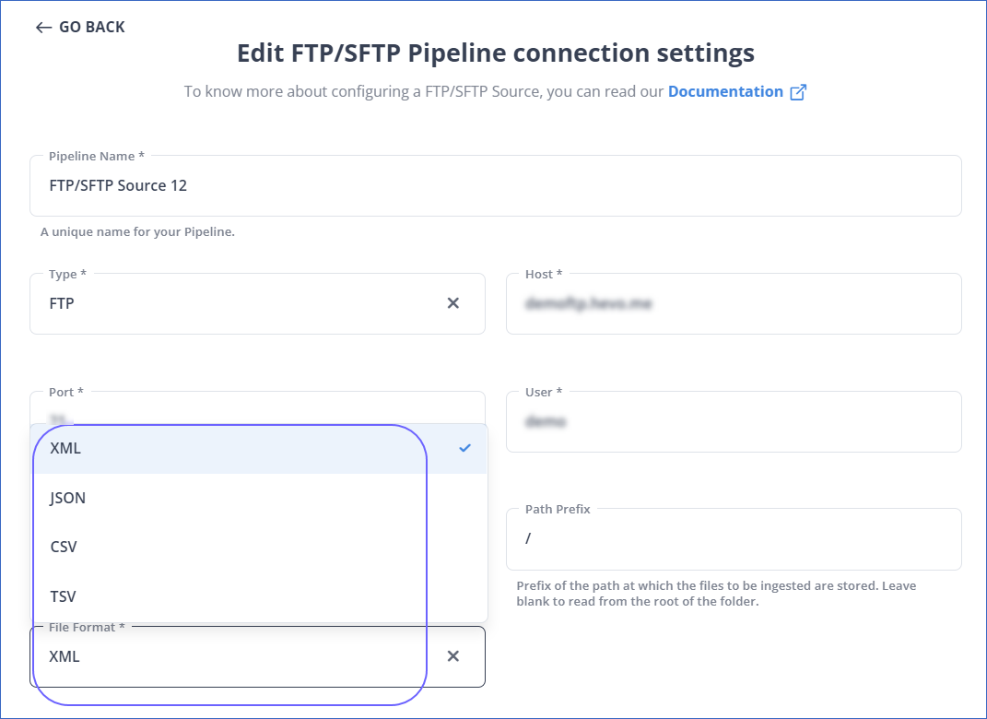Image resolution: width=987 pixels, height=719 pixels.
Task: Choose JSON from the file format options
Action: point(68,498)
